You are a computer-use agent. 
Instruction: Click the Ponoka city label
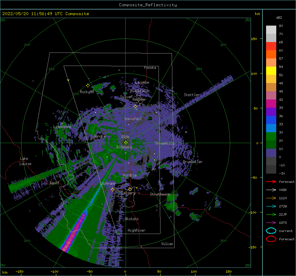pos(150,68)
